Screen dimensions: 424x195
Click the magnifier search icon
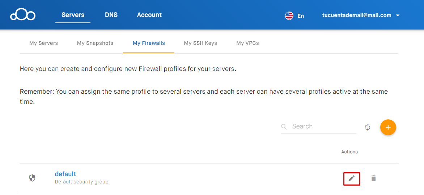284,127
